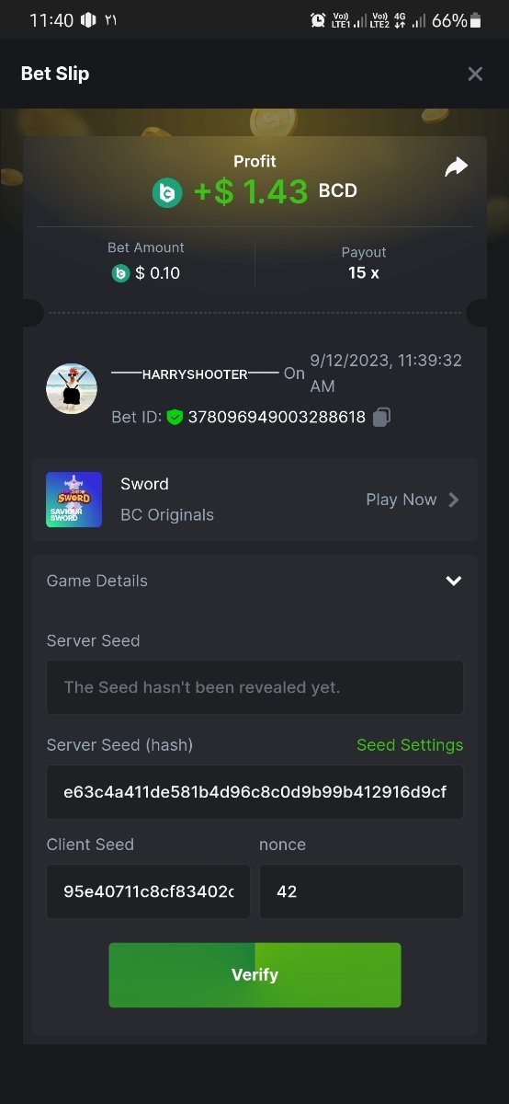Screen dimensions: 509x1104
Task: Tap the alarm icon in status bar
Action: click(x=318, y=20)
